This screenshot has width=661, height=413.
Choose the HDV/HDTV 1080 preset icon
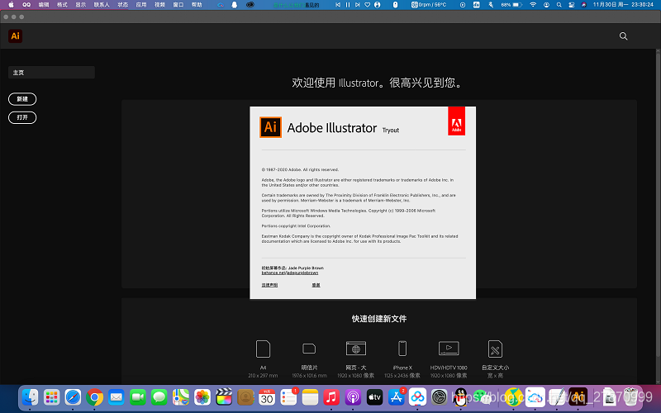click(449, 349)
